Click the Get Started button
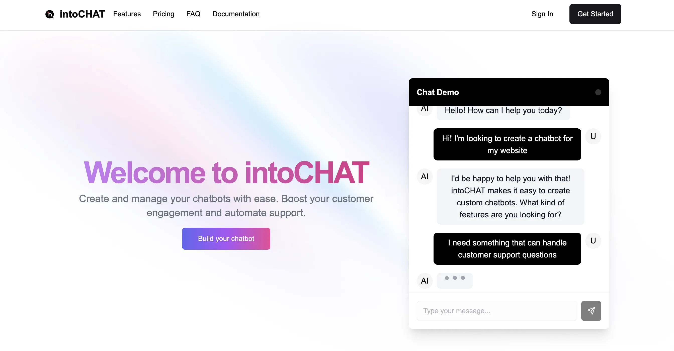The image size is (674, 351). click(x=595, y=14)
